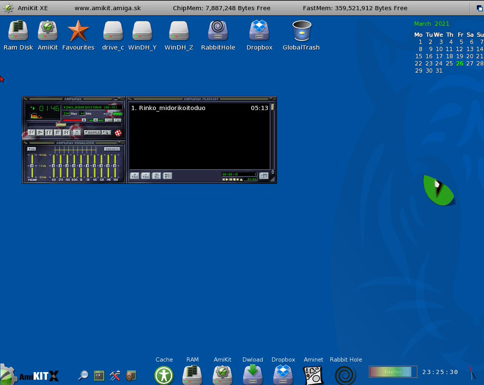This screenshot has width=484, height=385.
Task: Open the drive_c desktop icon
Action: [x=113, y=31]
